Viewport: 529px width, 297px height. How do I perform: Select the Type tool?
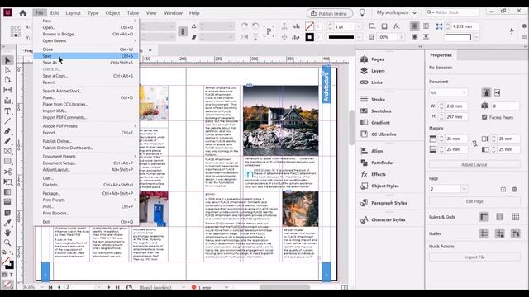point(7,111)
